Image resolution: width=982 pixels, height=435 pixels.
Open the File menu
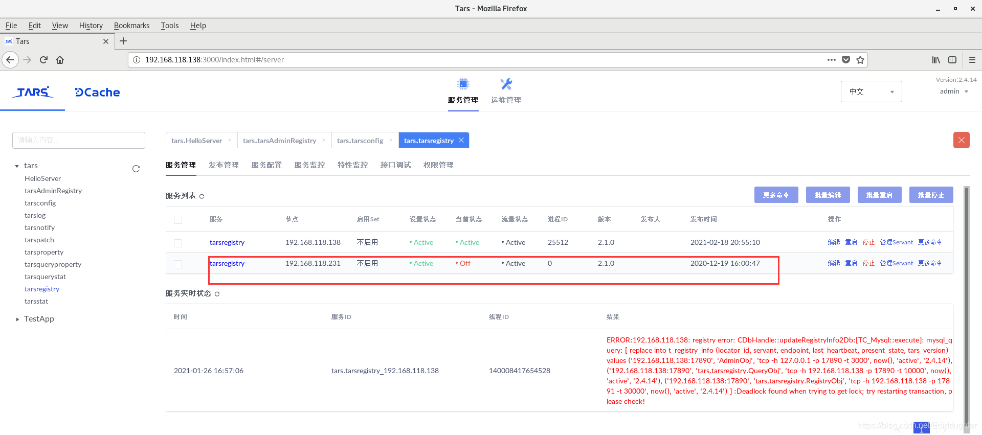11,26
